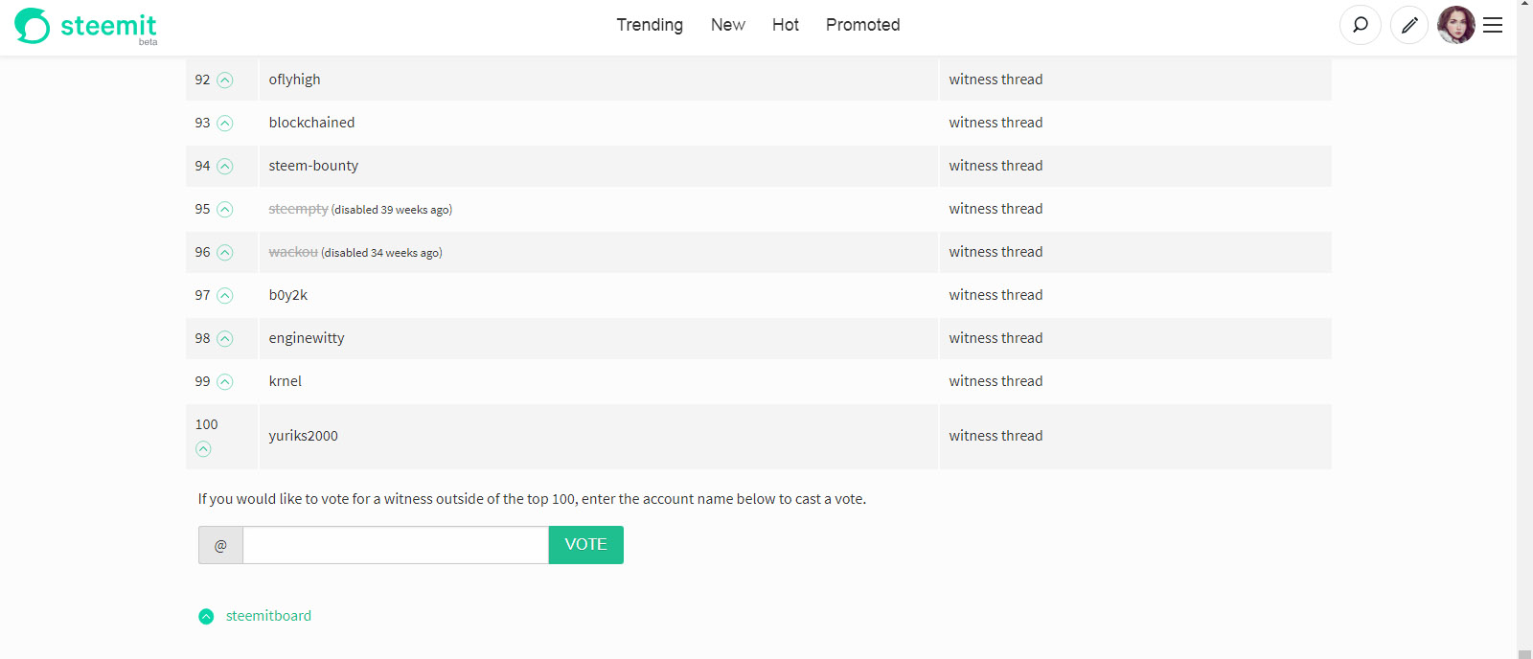Click the green VOTE button
1533x659 pixels.
click(586, 545)
